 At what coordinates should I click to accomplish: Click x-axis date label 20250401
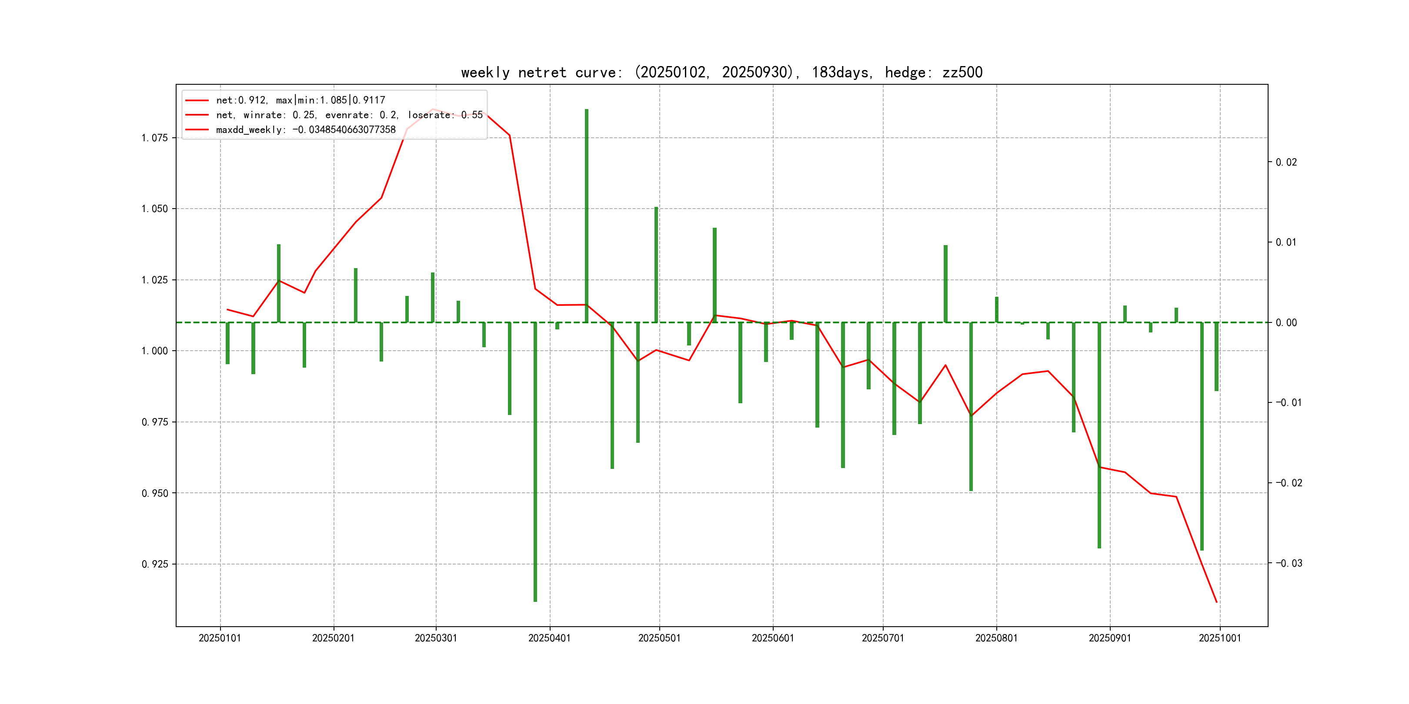[x=549, y=638]
